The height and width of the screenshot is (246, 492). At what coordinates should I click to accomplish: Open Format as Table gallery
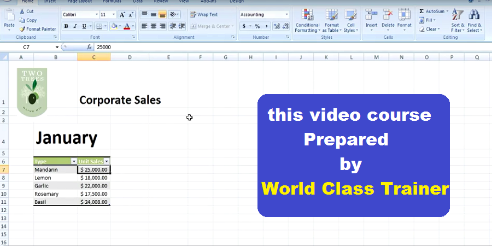pos(331,21)
